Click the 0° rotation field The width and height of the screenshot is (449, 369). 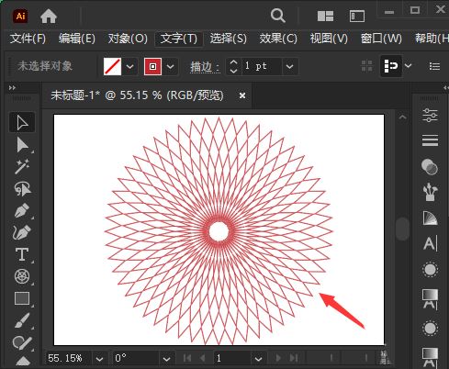136,358
